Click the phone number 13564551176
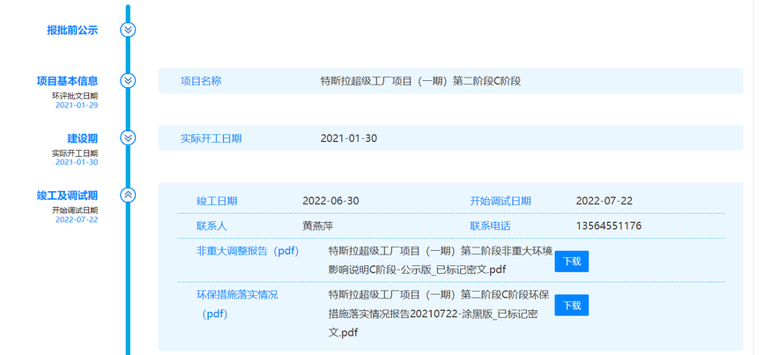 (609, 226)
